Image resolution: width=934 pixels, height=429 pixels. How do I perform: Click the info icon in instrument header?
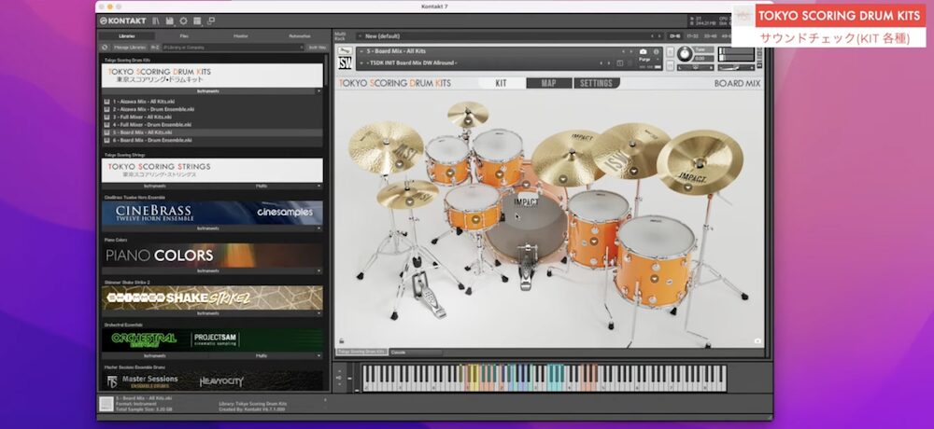click(x=657, y=52)
